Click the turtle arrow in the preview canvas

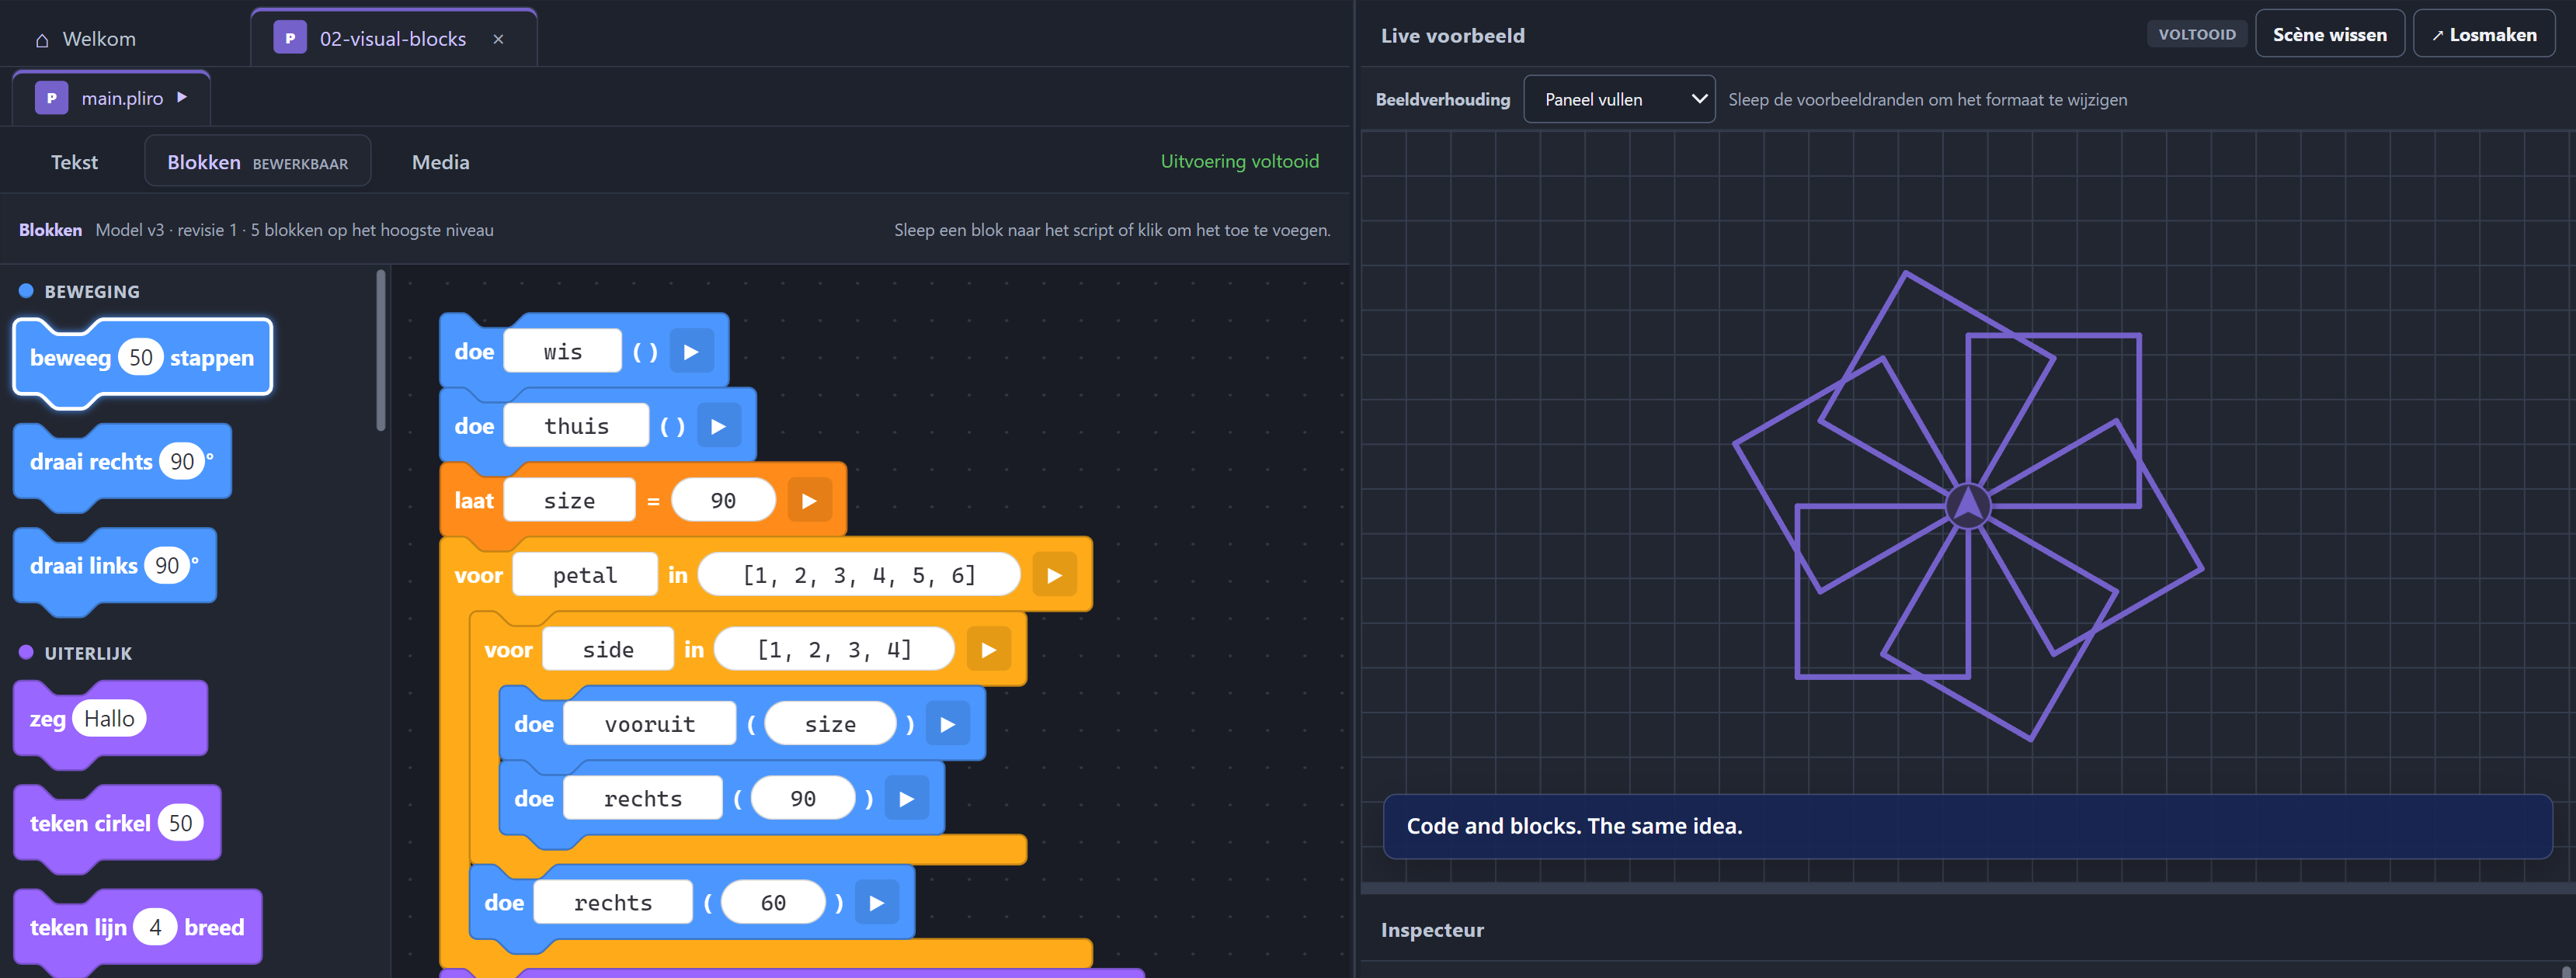[x=1967, y=505]
